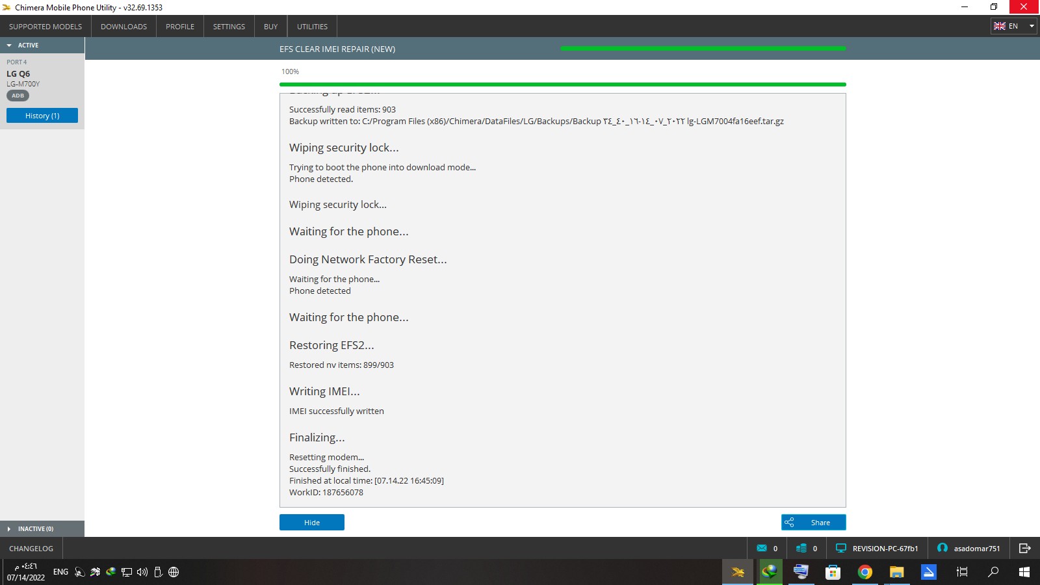Click the REVISION-PC-67fb1 computer name
The height and width of the screenshot is (585, 1040).
885,549
